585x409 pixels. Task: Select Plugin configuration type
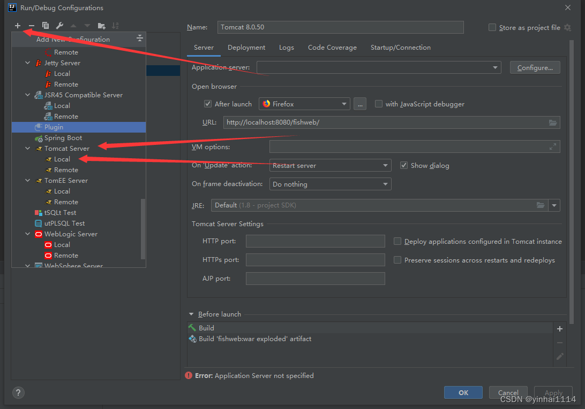[79, 127]
